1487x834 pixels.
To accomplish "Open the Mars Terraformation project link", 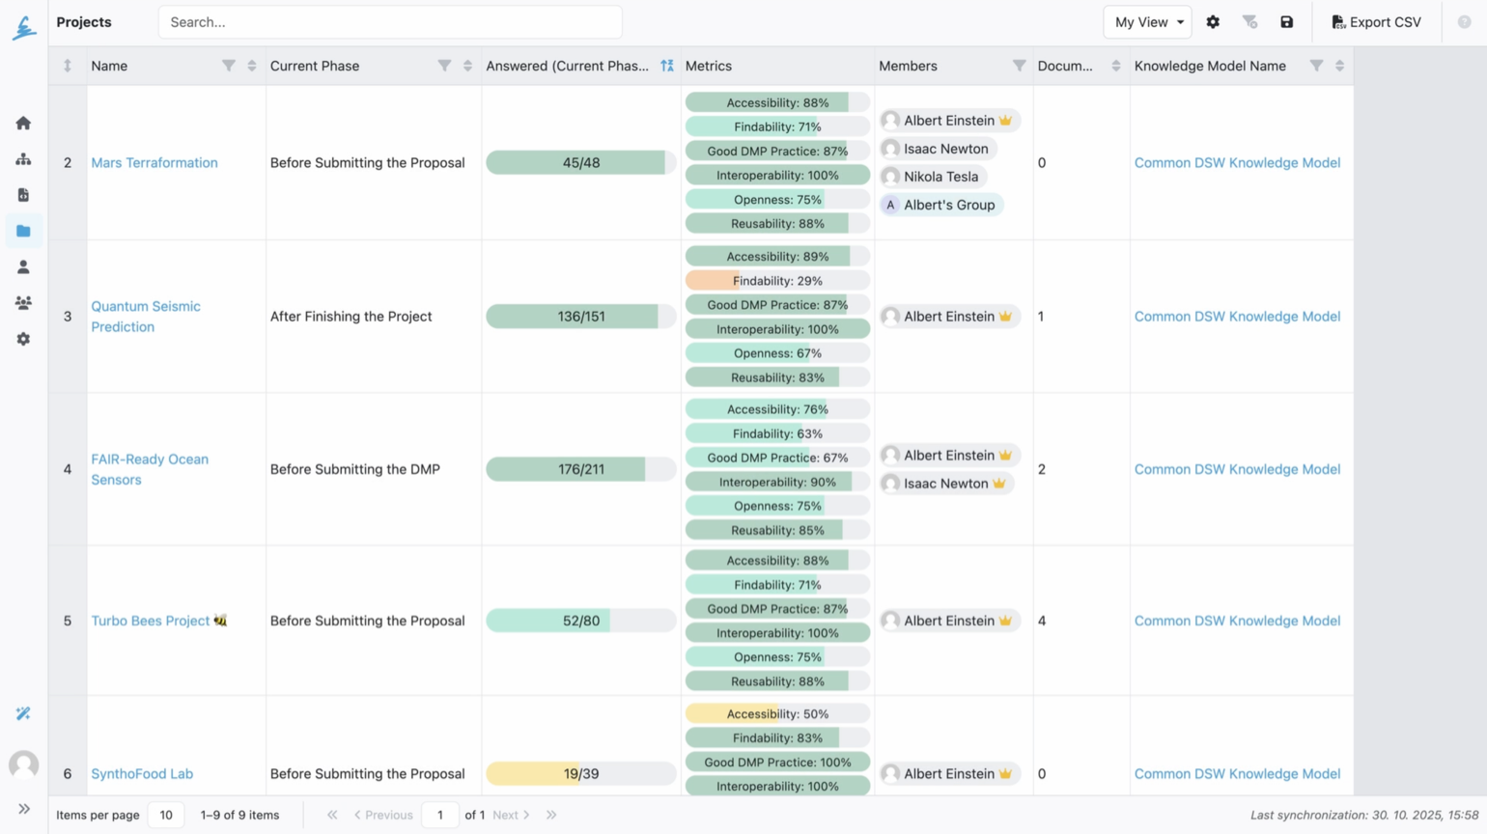I will pos(154,162).
